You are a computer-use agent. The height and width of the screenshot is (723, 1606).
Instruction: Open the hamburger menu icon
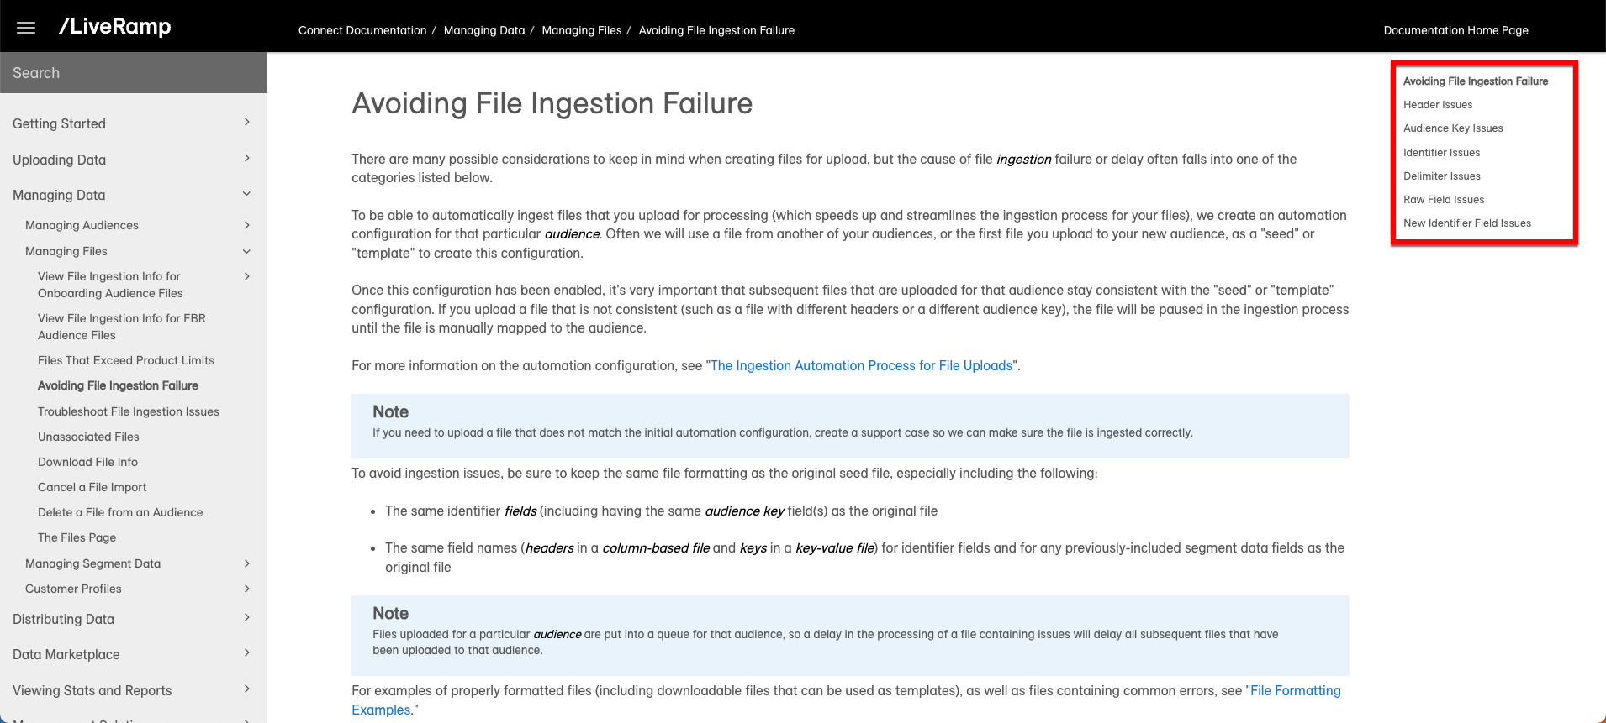coord(26,28)
